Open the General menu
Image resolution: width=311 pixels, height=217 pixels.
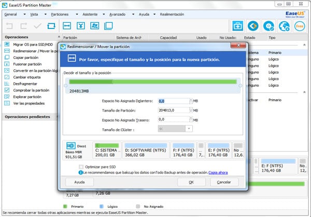point(11,14)
